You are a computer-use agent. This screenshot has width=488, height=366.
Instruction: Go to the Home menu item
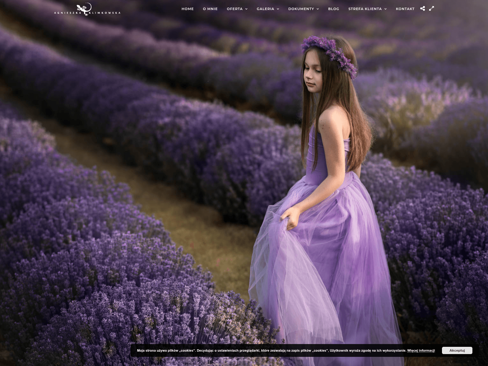click(x=188, y=9)
